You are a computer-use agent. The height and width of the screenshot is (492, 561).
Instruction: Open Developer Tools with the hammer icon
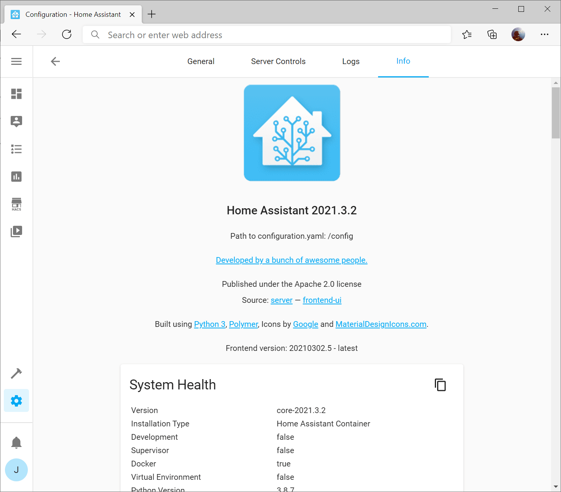(x=16, y=373)
